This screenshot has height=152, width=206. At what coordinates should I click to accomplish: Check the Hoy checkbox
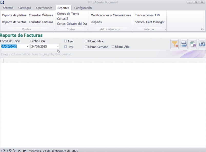point(66,47)
